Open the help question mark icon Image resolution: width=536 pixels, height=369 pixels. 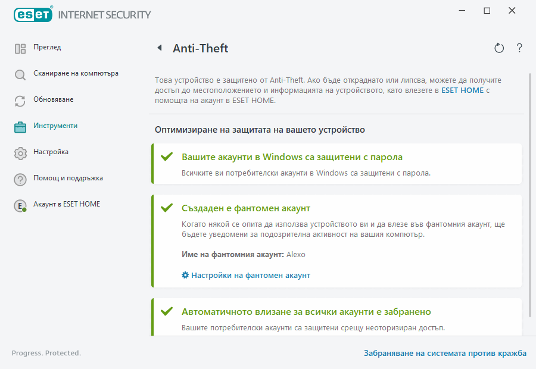click(x=519, y=48)
